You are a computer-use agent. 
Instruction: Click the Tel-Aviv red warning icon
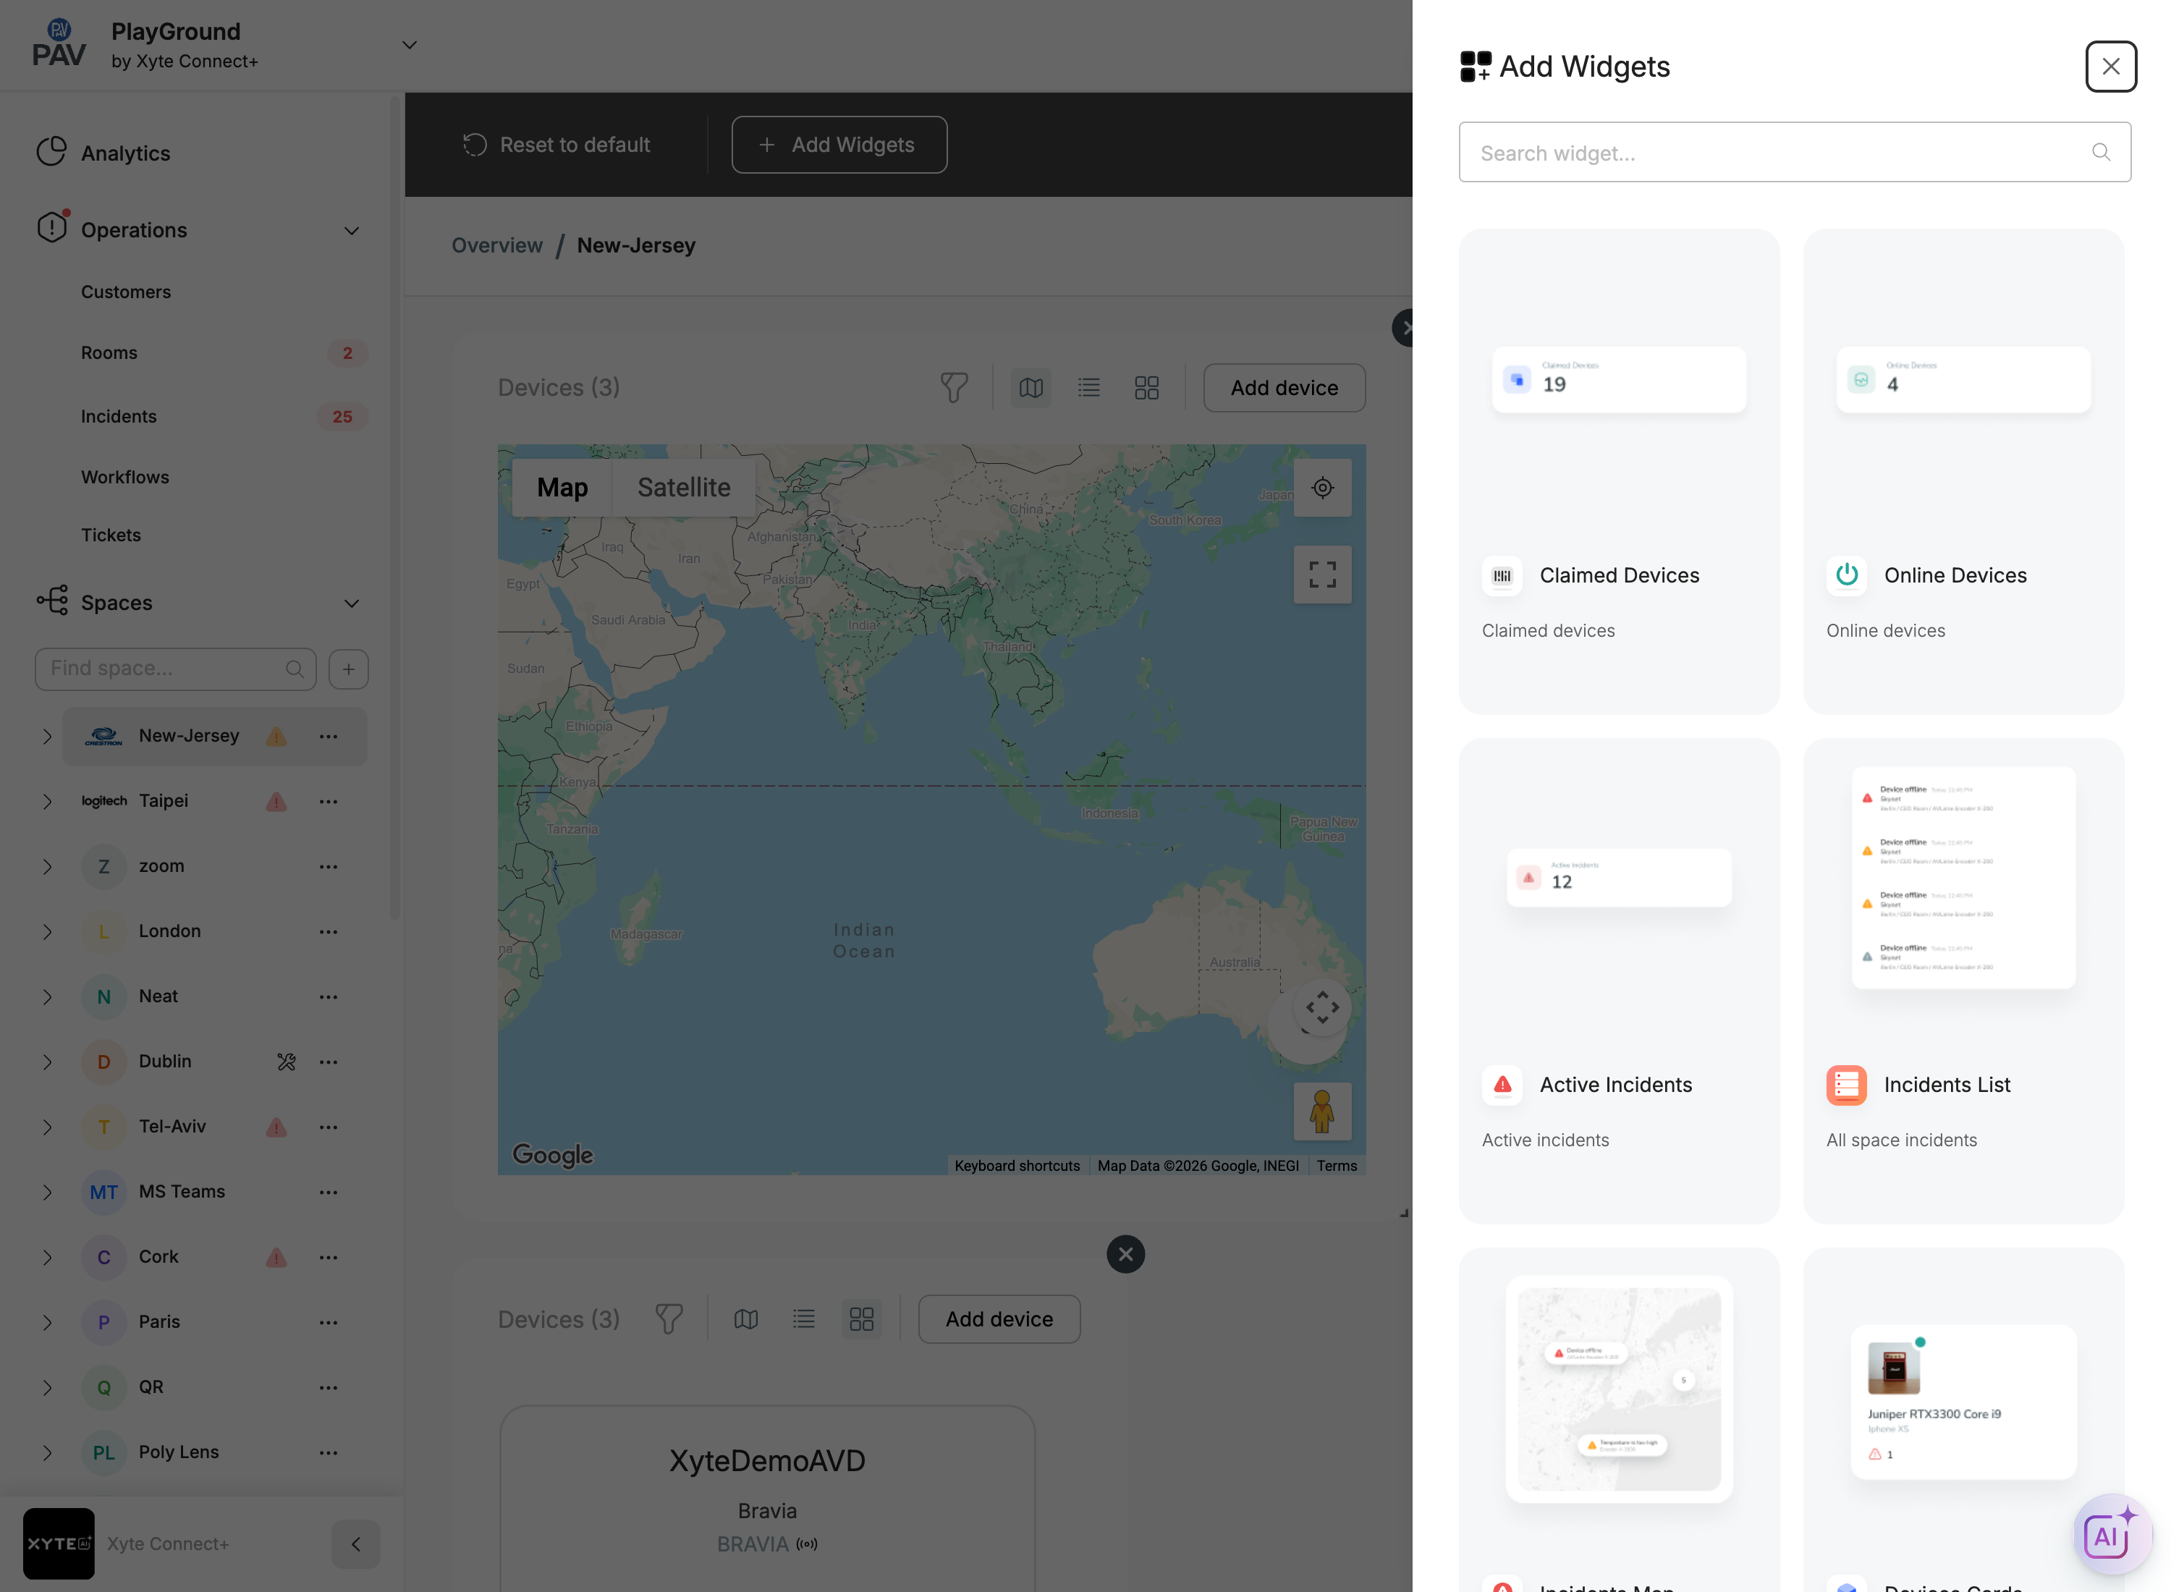pos(276,1127)
